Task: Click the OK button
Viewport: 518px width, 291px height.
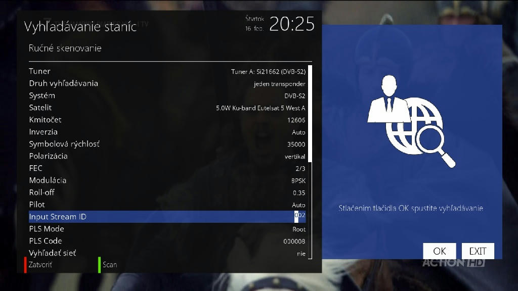Action: point(440,251)
